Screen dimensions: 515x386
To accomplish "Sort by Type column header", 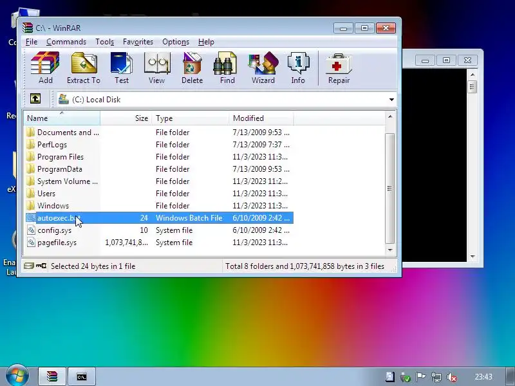I will tap(190, 118).
